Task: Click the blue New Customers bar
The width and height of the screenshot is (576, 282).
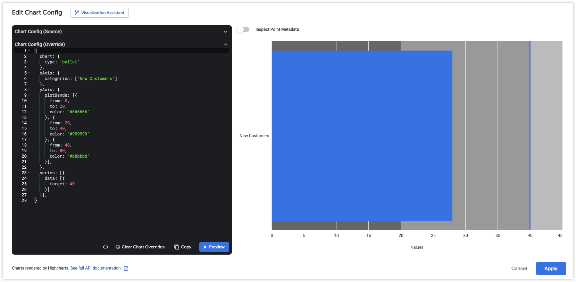Action: (362, 135)
